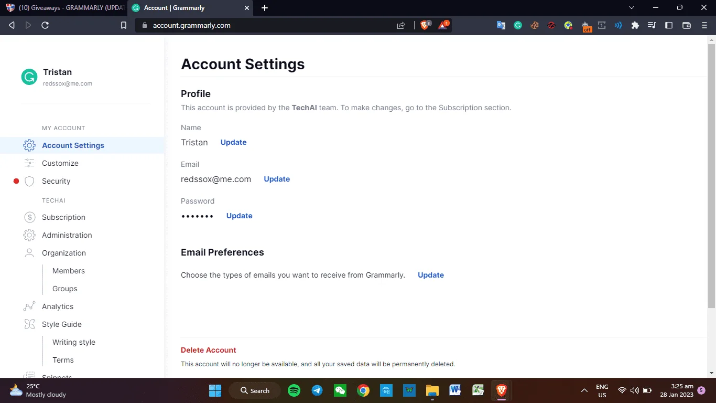Go forward to the next page
The height and width of the screenshot is (403, 716).
(x=28, y=25)
